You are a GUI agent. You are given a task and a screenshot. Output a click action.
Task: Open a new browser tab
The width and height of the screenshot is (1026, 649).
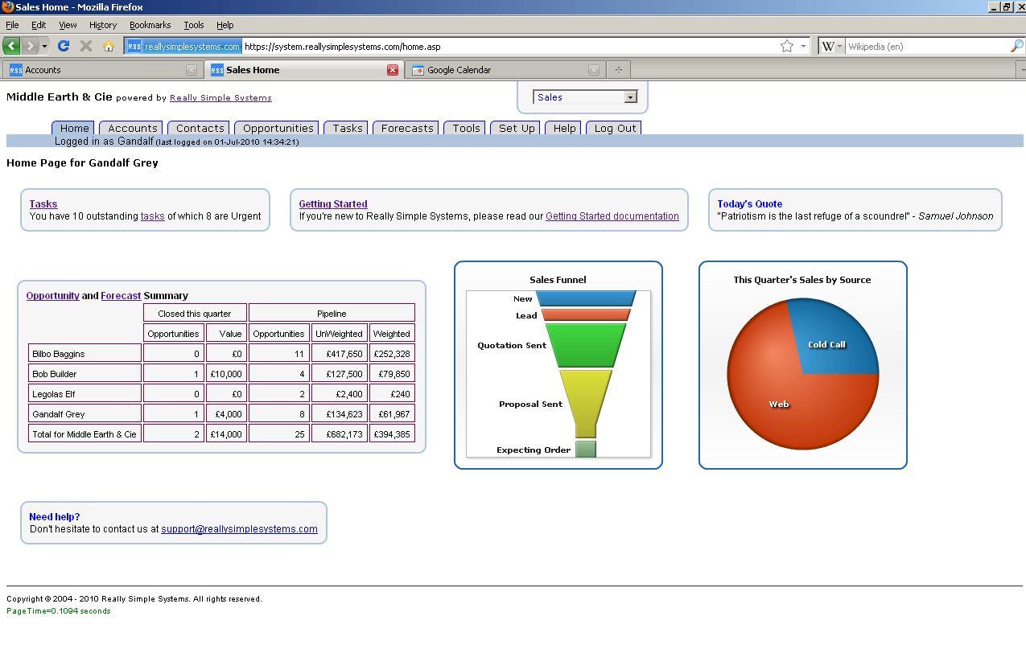click(x=618, y=70)
